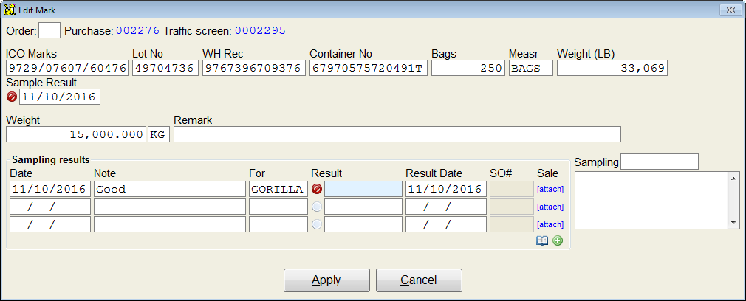Screen dimensions: 746x301
Task: Click the Sampling box scrollbar up arrow
Action: [733, 178]
